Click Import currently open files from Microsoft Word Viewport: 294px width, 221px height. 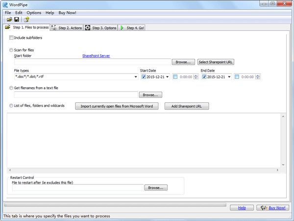tap(117, 106)
